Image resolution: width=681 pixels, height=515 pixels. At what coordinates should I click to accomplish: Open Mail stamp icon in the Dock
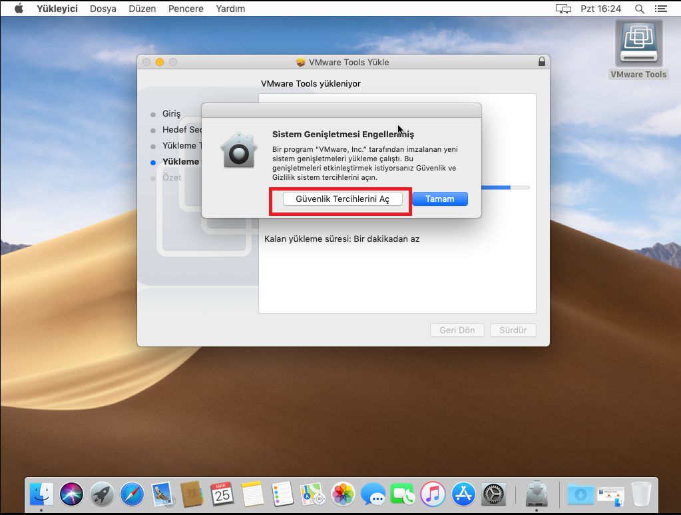(162, 494)
